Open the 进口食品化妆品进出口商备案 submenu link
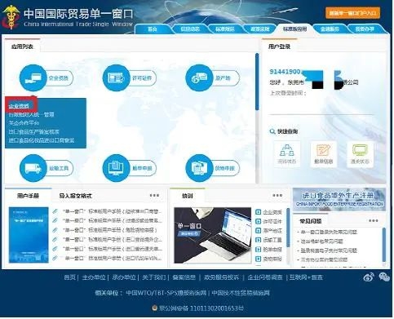 pyautogui.click(x=42, y=140)
